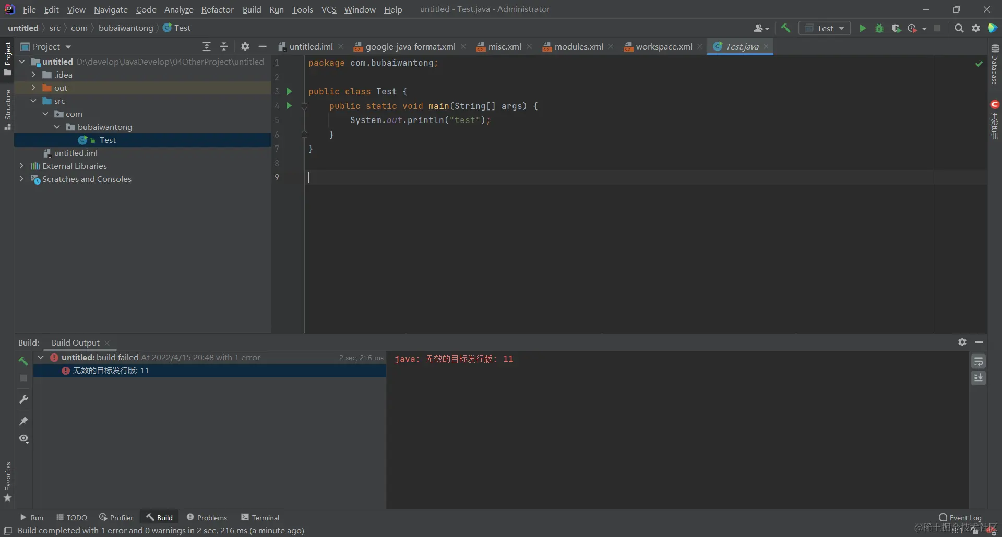Open the Terminal tool window

260,517
